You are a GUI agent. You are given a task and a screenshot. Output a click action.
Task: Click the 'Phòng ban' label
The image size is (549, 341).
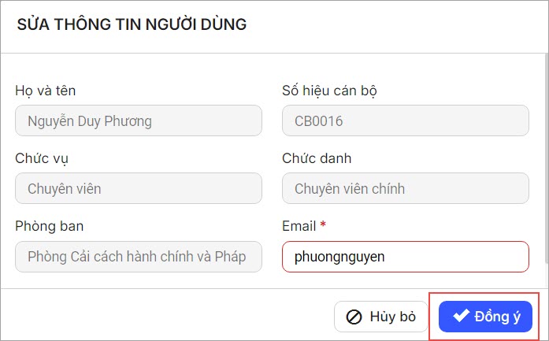tap(50, 226)
